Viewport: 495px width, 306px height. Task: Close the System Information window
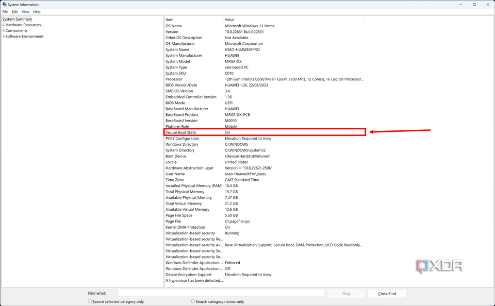tap(488, 5)
